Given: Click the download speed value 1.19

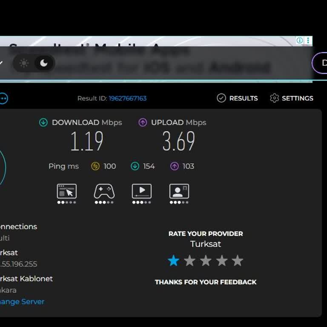Looking at the screenshot, I should pyautogui.click(x=87, y=141).
